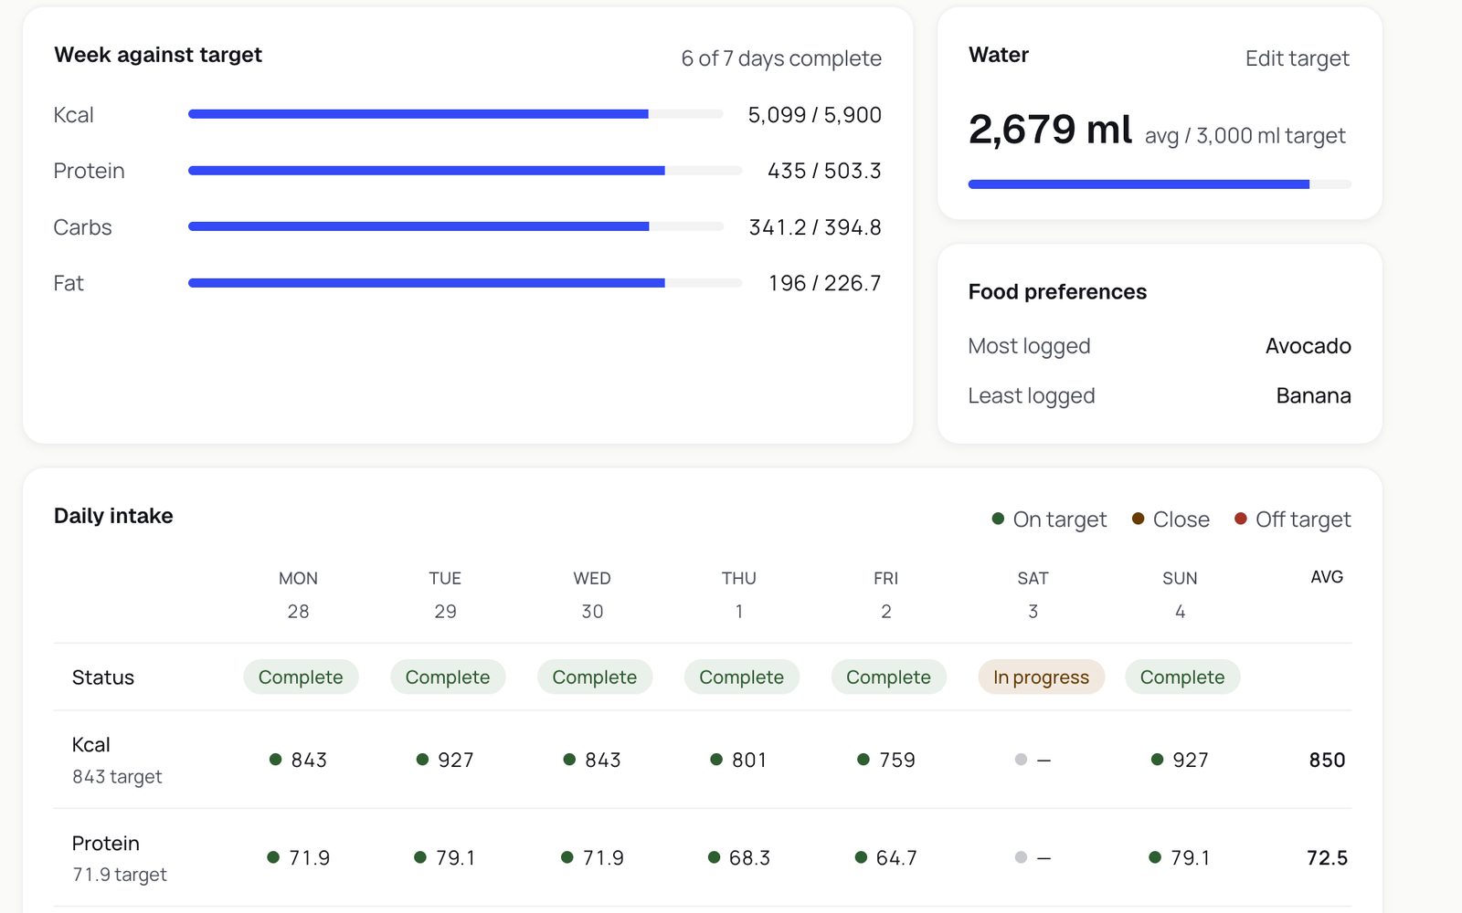Select the TUE 29 column header
The image size is (1462, 913).
pyautogui.click(x=445, y=594)
